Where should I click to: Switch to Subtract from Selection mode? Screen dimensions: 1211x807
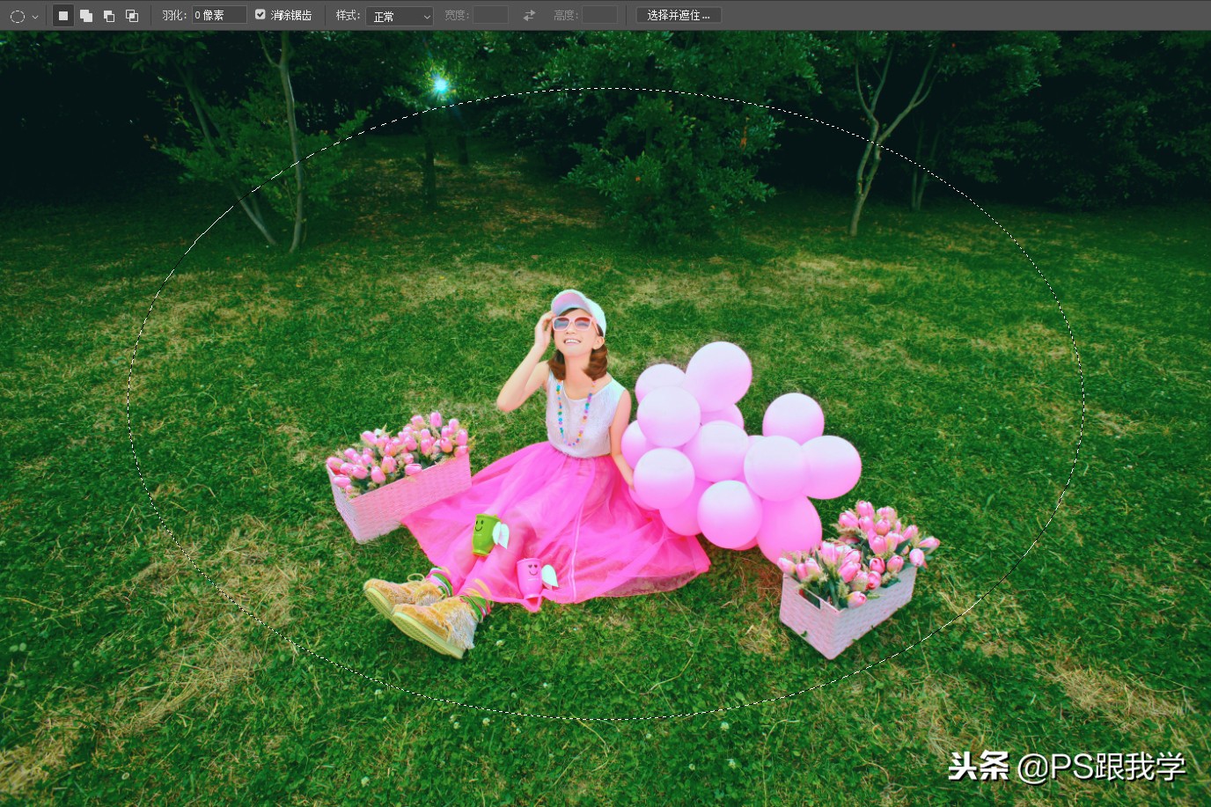(108, 15)
